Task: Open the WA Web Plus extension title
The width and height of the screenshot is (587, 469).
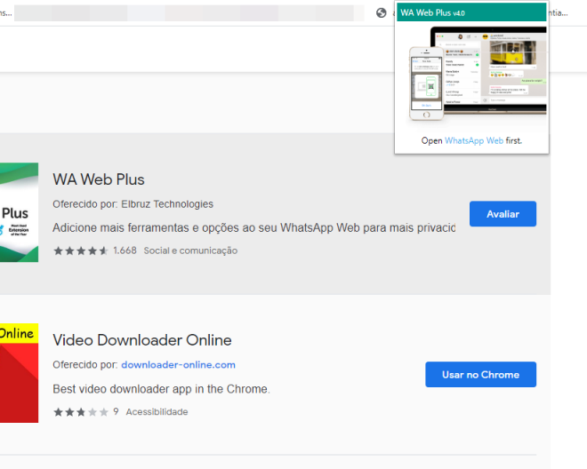Action: tap(99, 179)
